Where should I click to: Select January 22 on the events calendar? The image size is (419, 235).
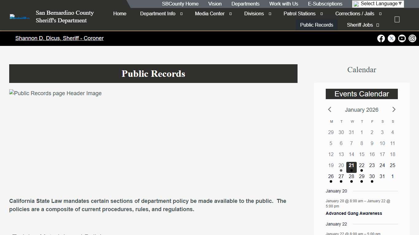pyautogui.click(x=362, y=165)
